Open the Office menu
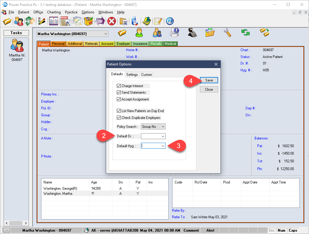309x234 pixels. coord(38,12)
